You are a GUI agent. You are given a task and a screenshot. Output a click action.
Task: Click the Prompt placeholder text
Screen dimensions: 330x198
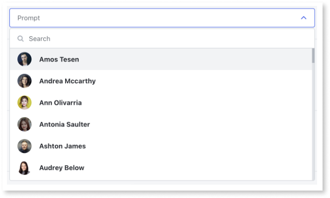tap(29, 18)
